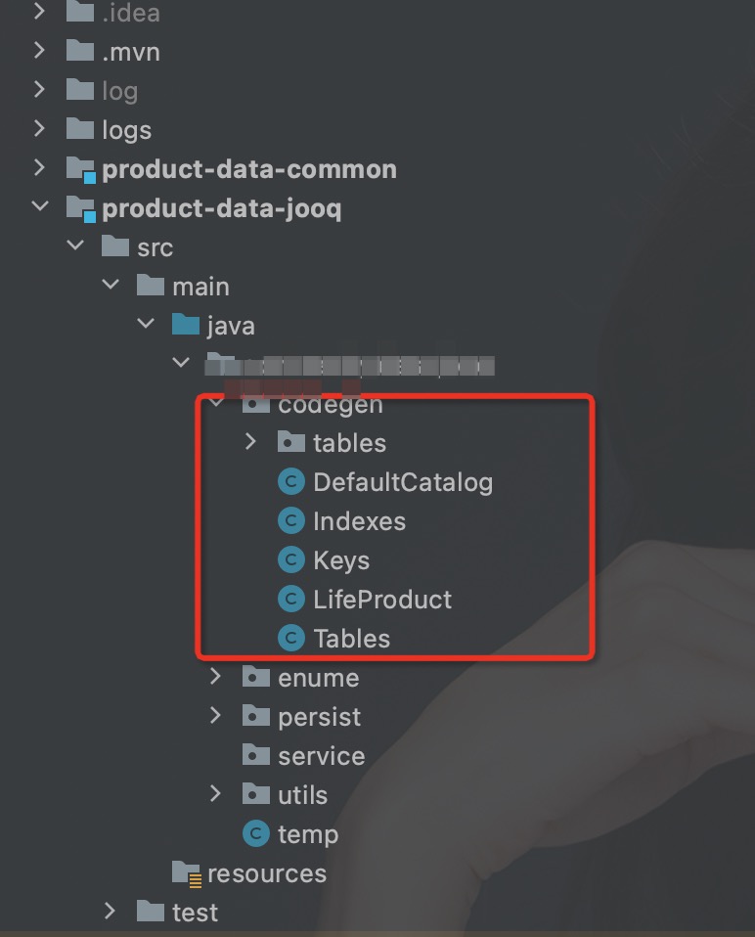Viewport: 755px width, 937px height.
Task: Expand the utils folder
Action: pyautogui.click(x=216, y=794)
